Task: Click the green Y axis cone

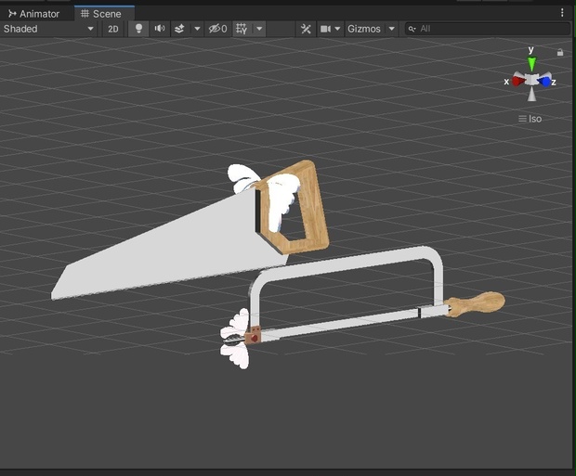Action: point(531,64)
